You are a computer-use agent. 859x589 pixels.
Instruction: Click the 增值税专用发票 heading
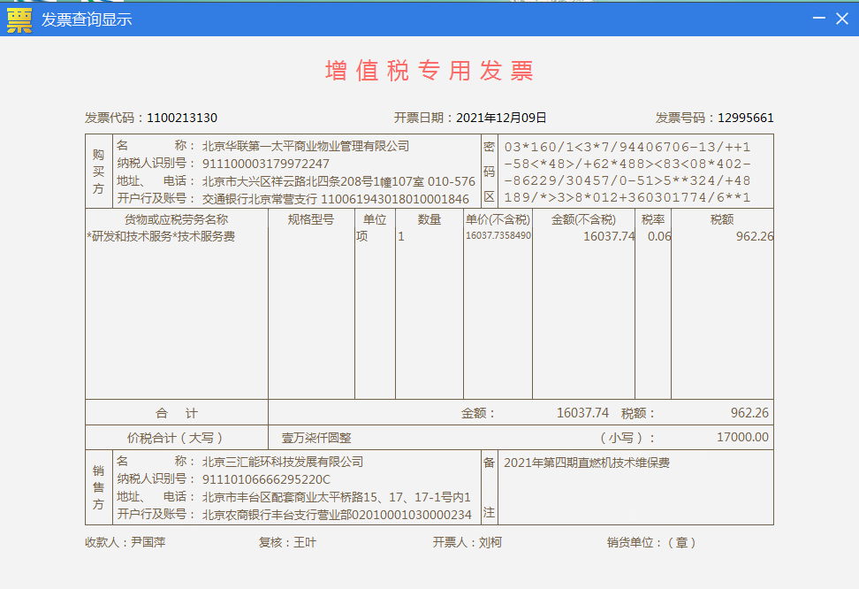(429, 72)
